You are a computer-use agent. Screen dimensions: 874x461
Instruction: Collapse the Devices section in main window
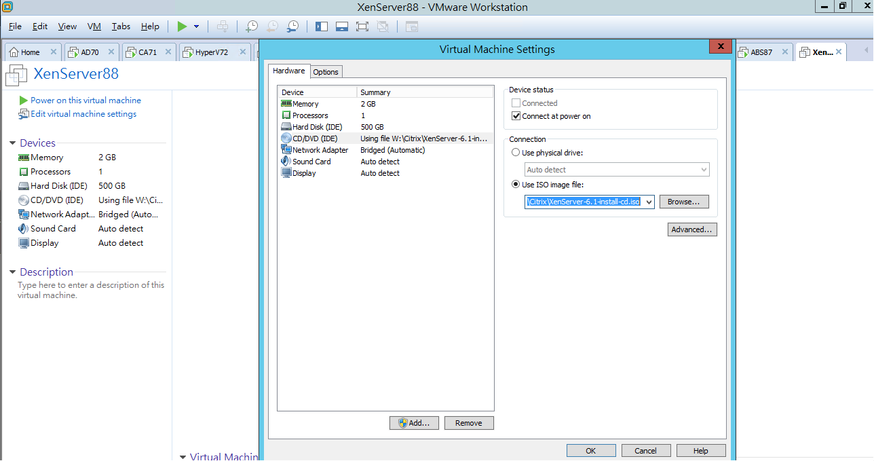click(x=13, y=143)
